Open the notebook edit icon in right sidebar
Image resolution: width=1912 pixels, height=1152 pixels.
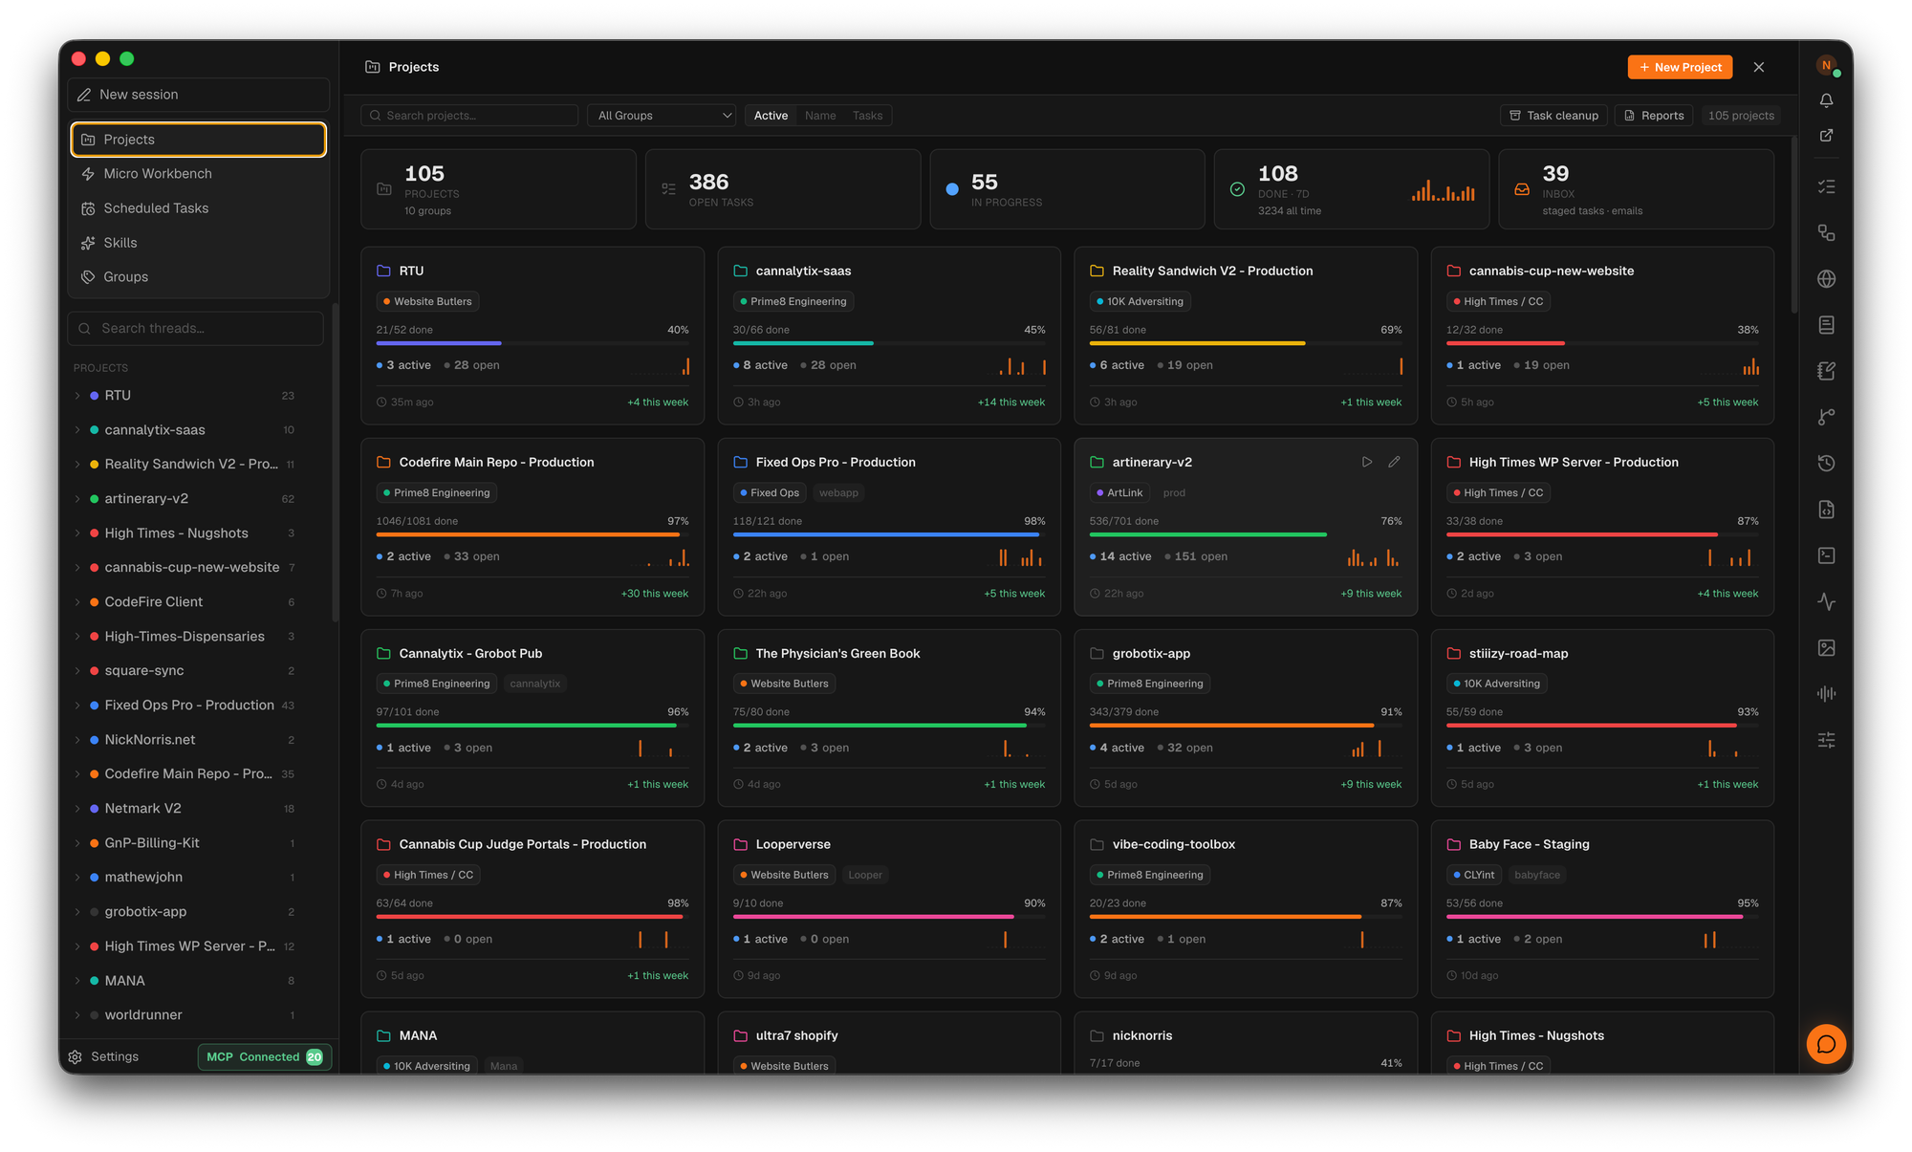coord(1826,371)
